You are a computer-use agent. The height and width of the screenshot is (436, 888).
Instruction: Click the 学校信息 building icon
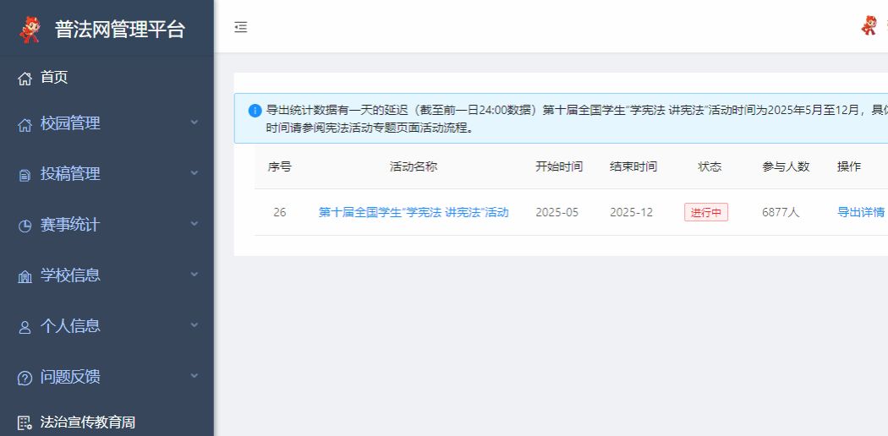(x=25, y=276)
